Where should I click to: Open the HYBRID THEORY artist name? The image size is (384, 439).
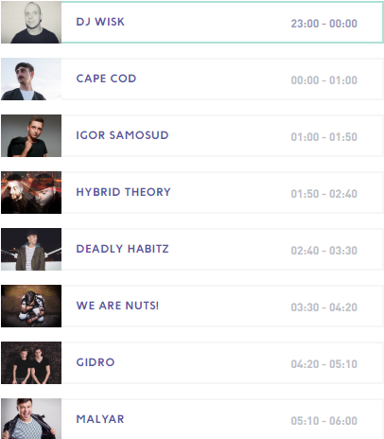pyautogui.click(x=123, y=192)
